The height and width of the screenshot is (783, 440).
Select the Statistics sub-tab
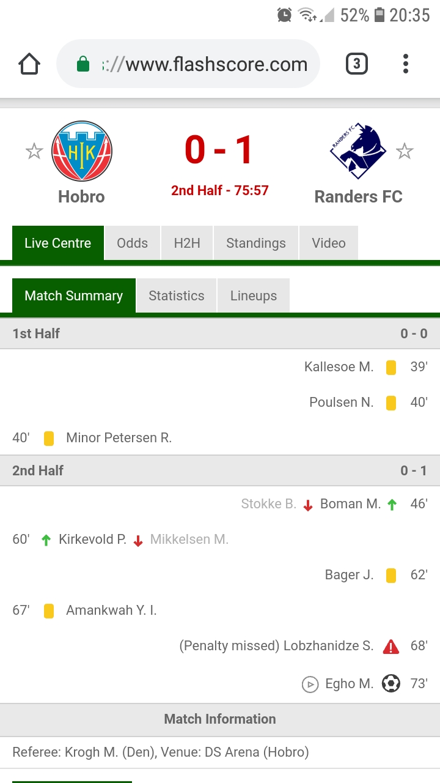177,295
